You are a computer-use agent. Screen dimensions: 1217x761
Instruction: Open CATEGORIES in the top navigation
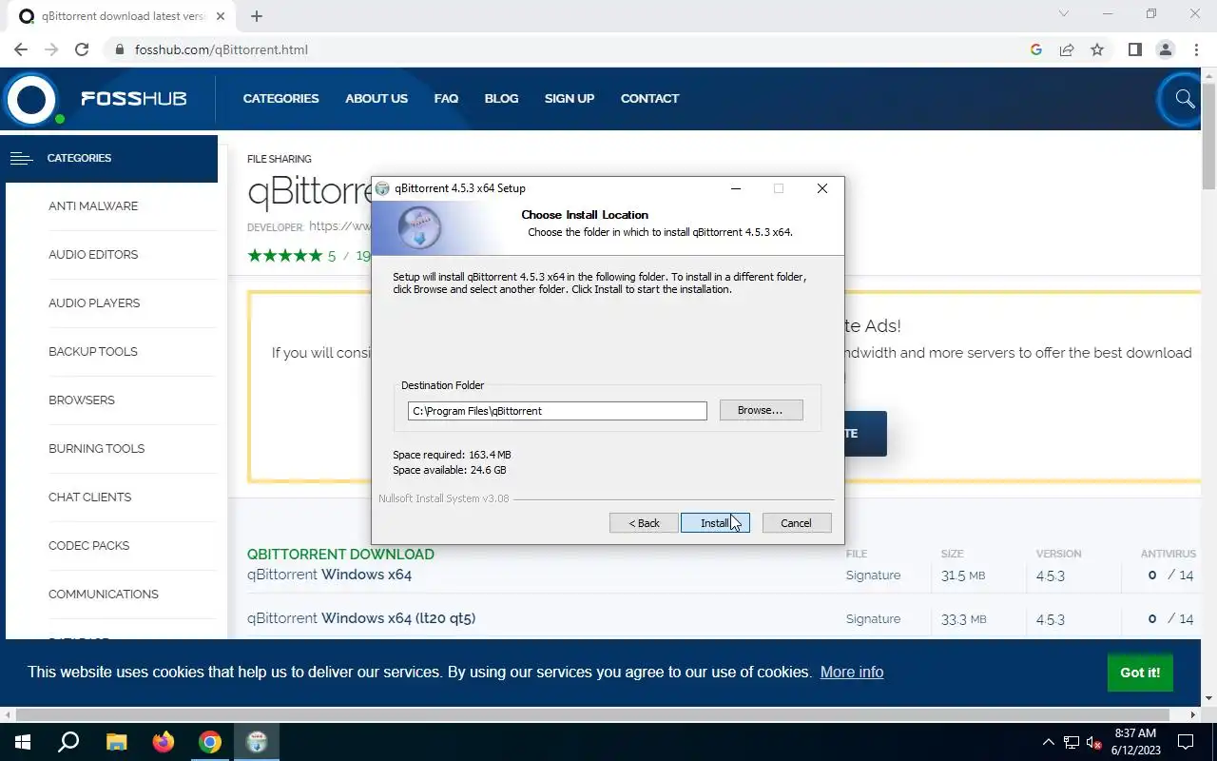(x=280, y=98)
